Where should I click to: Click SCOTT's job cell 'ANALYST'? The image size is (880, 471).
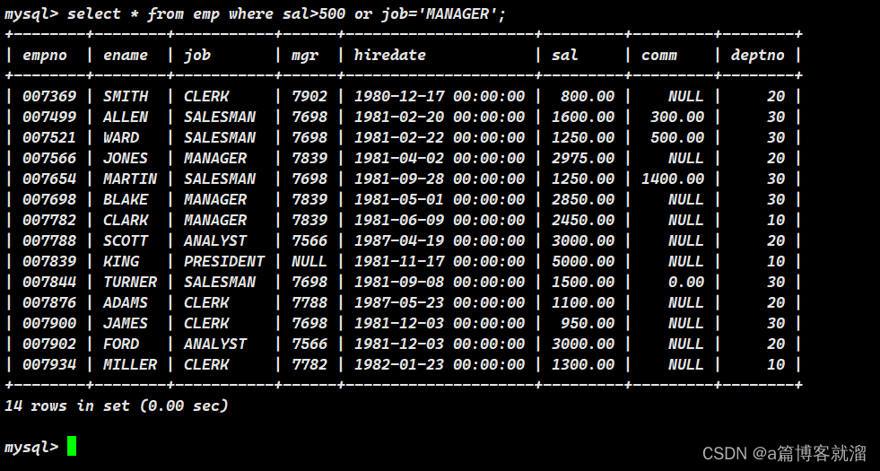pyautogui.click(x=215, y=240)
